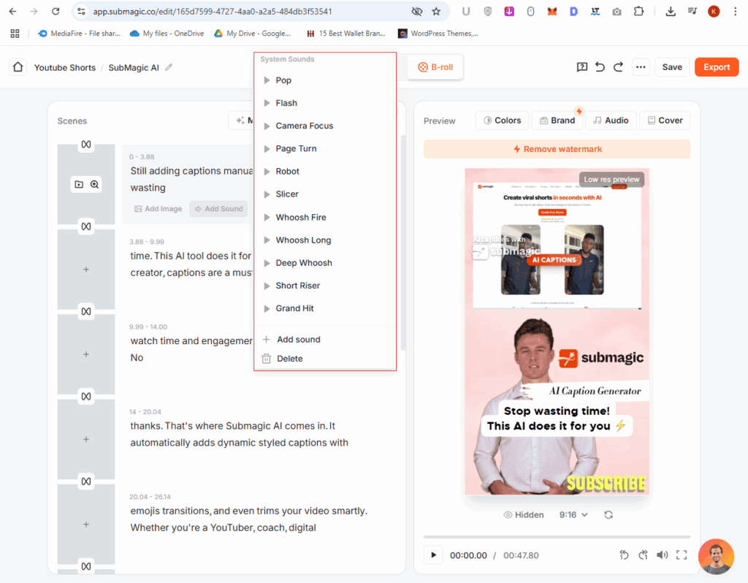Seek on the preview progress bar

[557, 537]
